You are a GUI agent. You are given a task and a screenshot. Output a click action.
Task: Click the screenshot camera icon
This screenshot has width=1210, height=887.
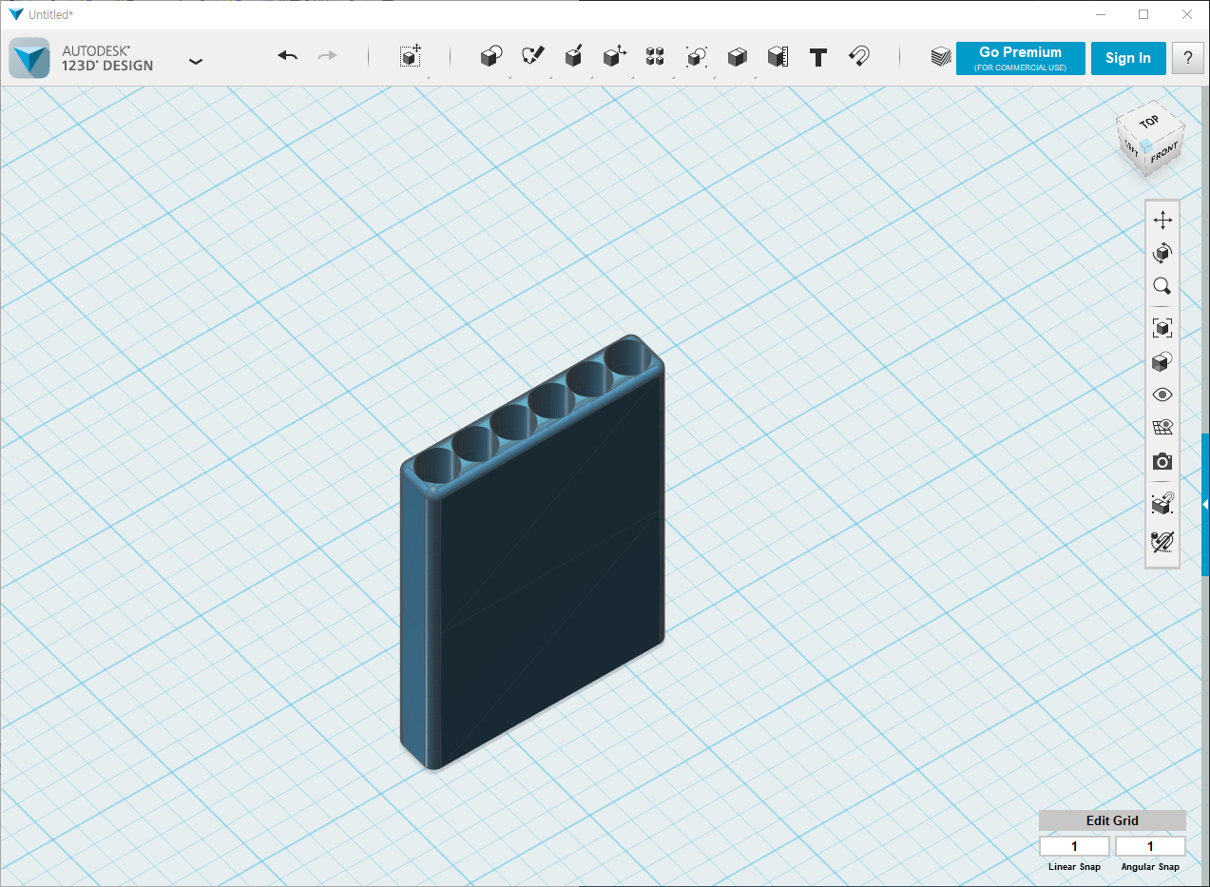1162,462
